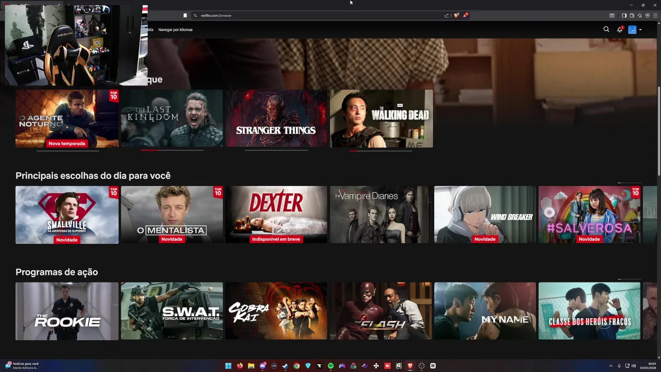
Task: Open the Windows Start button
Action: point(228,366)
